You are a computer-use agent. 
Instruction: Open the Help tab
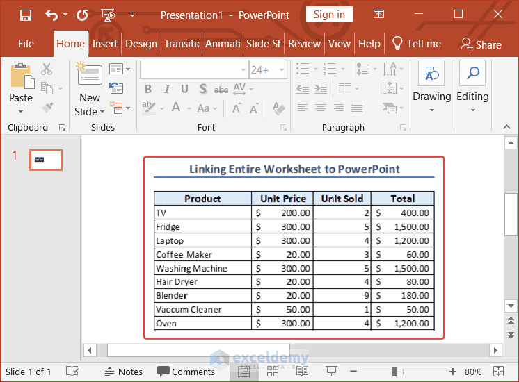pyautogui.click(x=369, y=44)
